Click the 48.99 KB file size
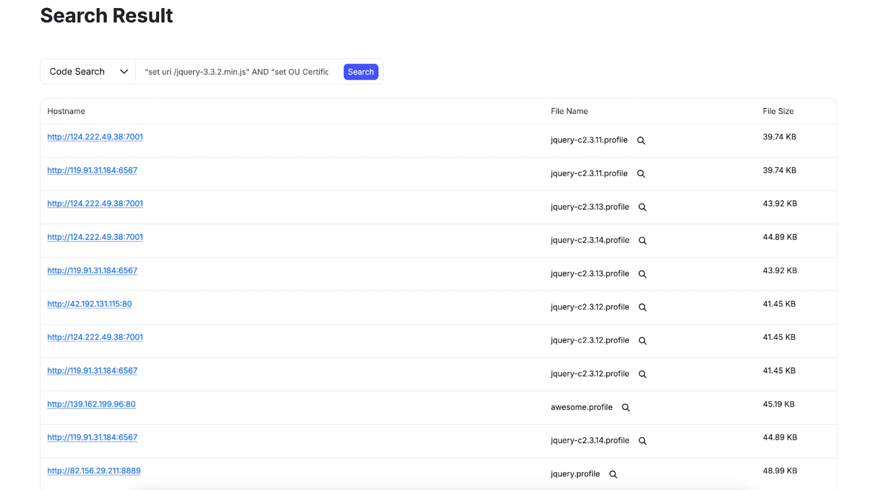 [x=780, y=471]
